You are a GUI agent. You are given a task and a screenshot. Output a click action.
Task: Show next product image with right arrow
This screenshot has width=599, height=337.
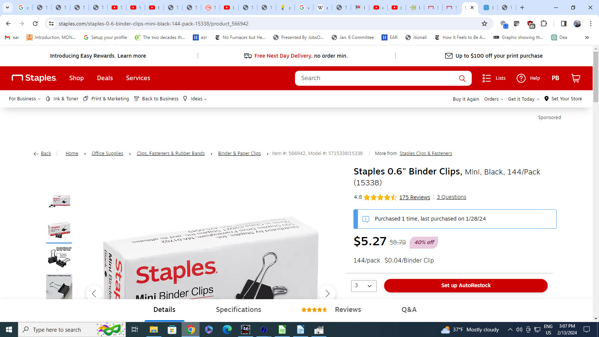pyautogui.click(x=327, y=294)
